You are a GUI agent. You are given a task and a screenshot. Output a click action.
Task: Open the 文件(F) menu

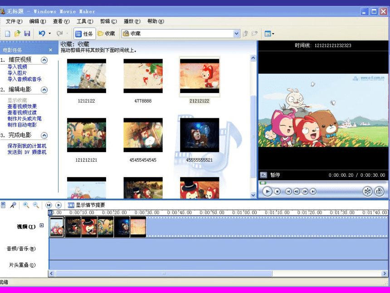pos(14,21)
